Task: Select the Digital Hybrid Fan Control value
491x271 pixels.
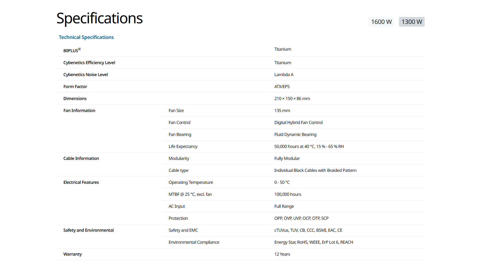Action: (x=298, y=122)
